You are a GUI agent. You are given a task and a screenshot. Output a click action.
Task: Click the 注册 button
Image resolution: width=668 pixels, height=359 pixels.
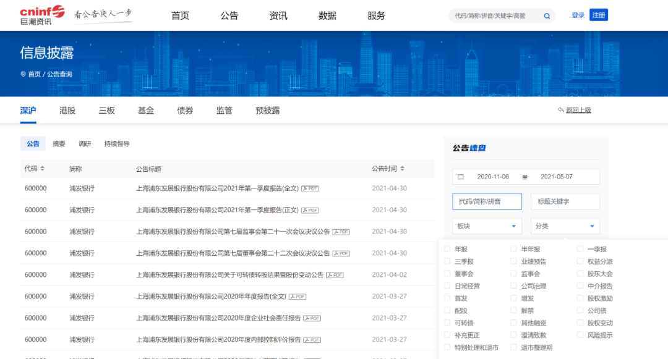coord(599,15)
